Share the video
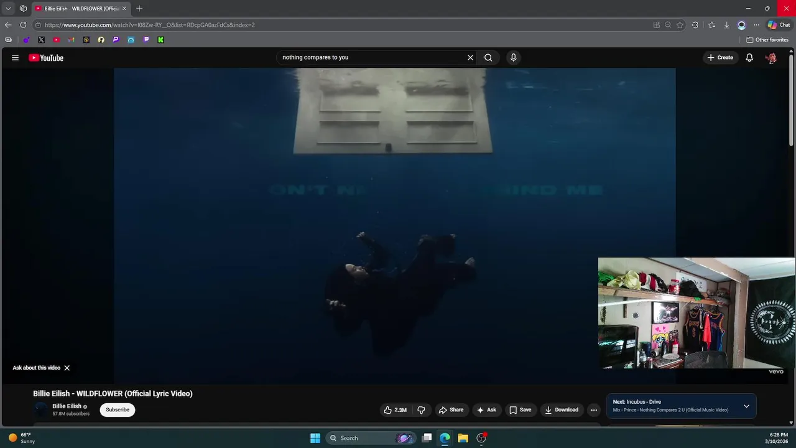Image resolution: width=796 pixels, height=448 pixels. [x=451, y=410]
